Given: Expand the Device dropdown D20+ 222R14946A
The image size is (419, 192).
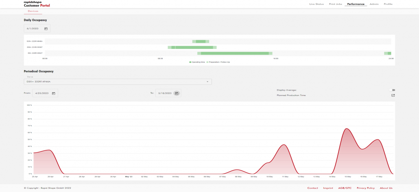Looking at the screenshot, I should (118, 82).
